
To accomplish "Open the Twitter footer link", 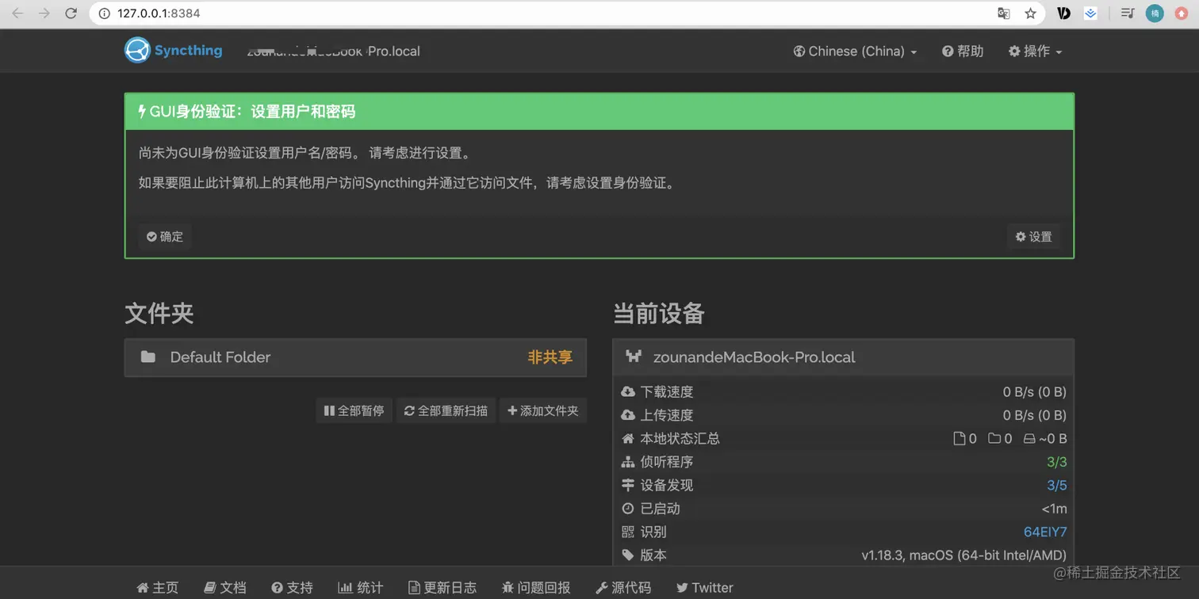I will tap(705, 587).
